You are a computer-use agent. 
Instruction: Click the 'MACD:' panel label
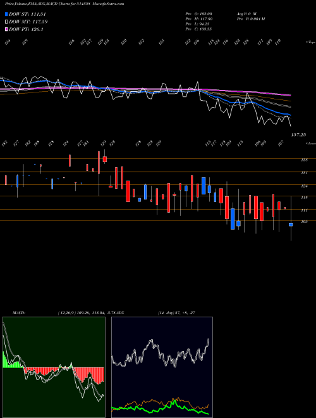[x=19, y=313]
